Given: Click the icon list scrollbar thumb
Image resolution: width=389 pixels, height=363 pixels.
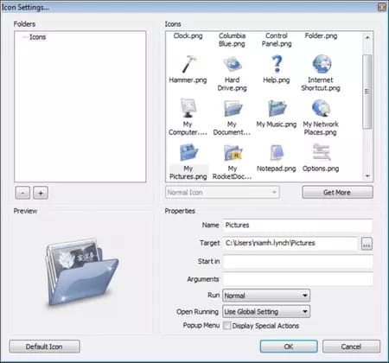Looking at the screenshot, I should click(x=367, y=92).
